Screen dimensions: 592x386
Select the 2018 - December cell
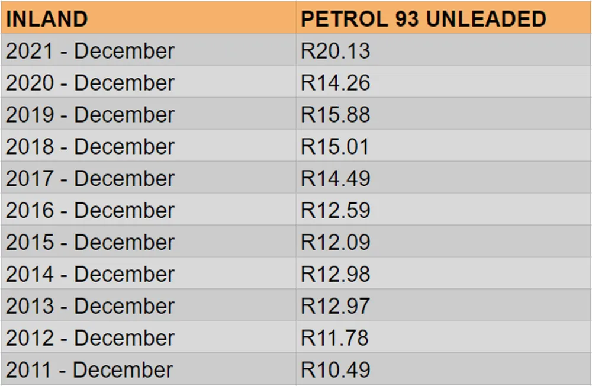149,146
